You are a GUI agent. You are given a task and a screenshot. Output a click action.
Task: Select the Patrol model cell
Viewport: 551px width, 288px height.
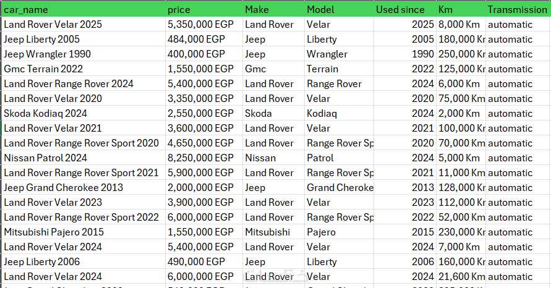321,158
